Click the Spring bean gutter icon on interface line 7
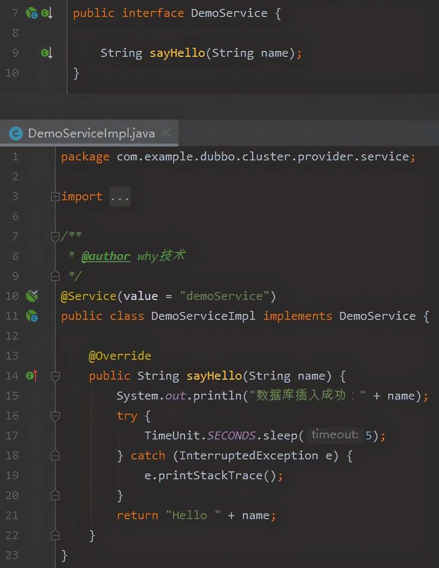The width and height of the screenshot is (439, 568). pyautogui.click(x=32, y=13)
